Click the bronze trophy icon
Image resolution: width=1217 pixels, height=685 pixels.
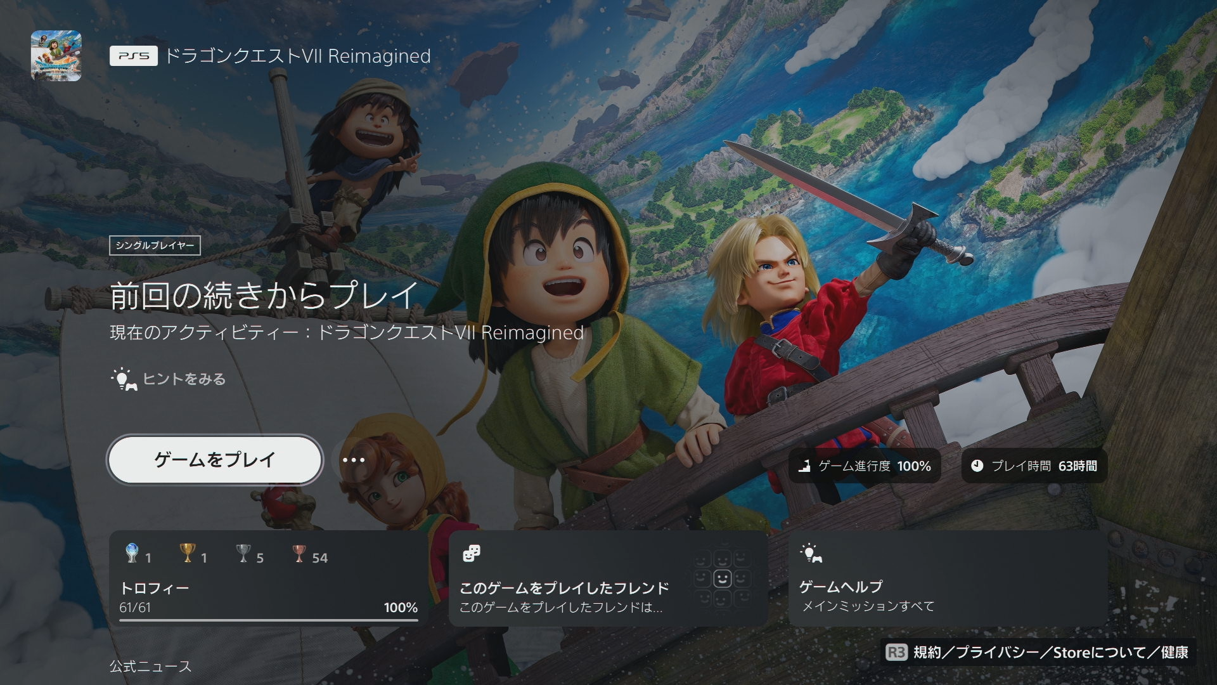click(299, 553)
